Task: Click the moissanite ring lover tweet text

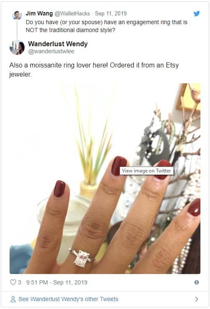Action: point(94,70)
